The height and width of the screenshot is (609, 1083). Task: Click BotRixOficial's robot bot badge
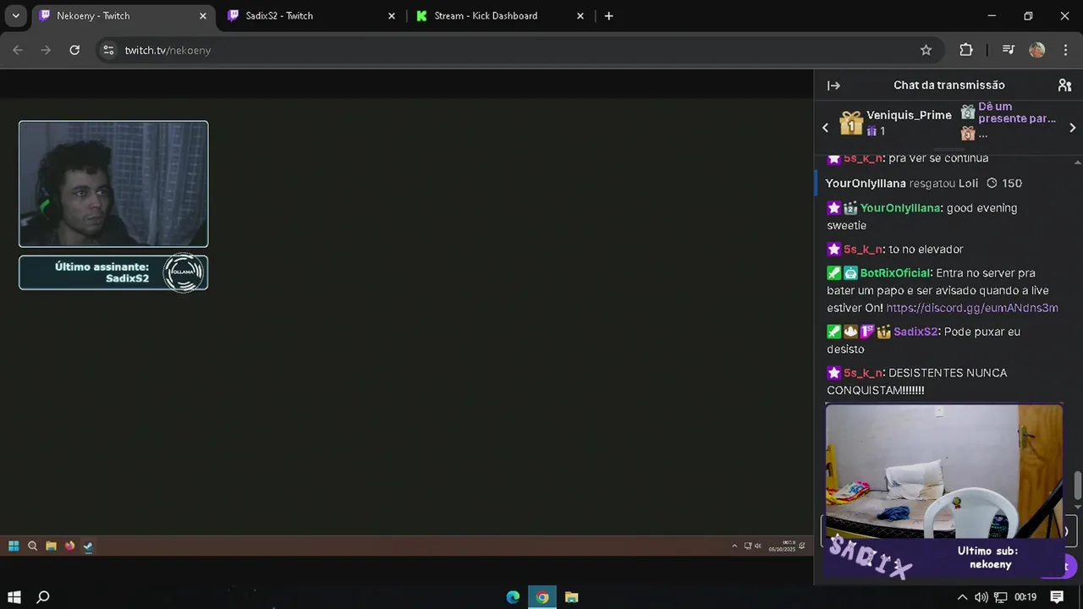click(x=850, y=273)
